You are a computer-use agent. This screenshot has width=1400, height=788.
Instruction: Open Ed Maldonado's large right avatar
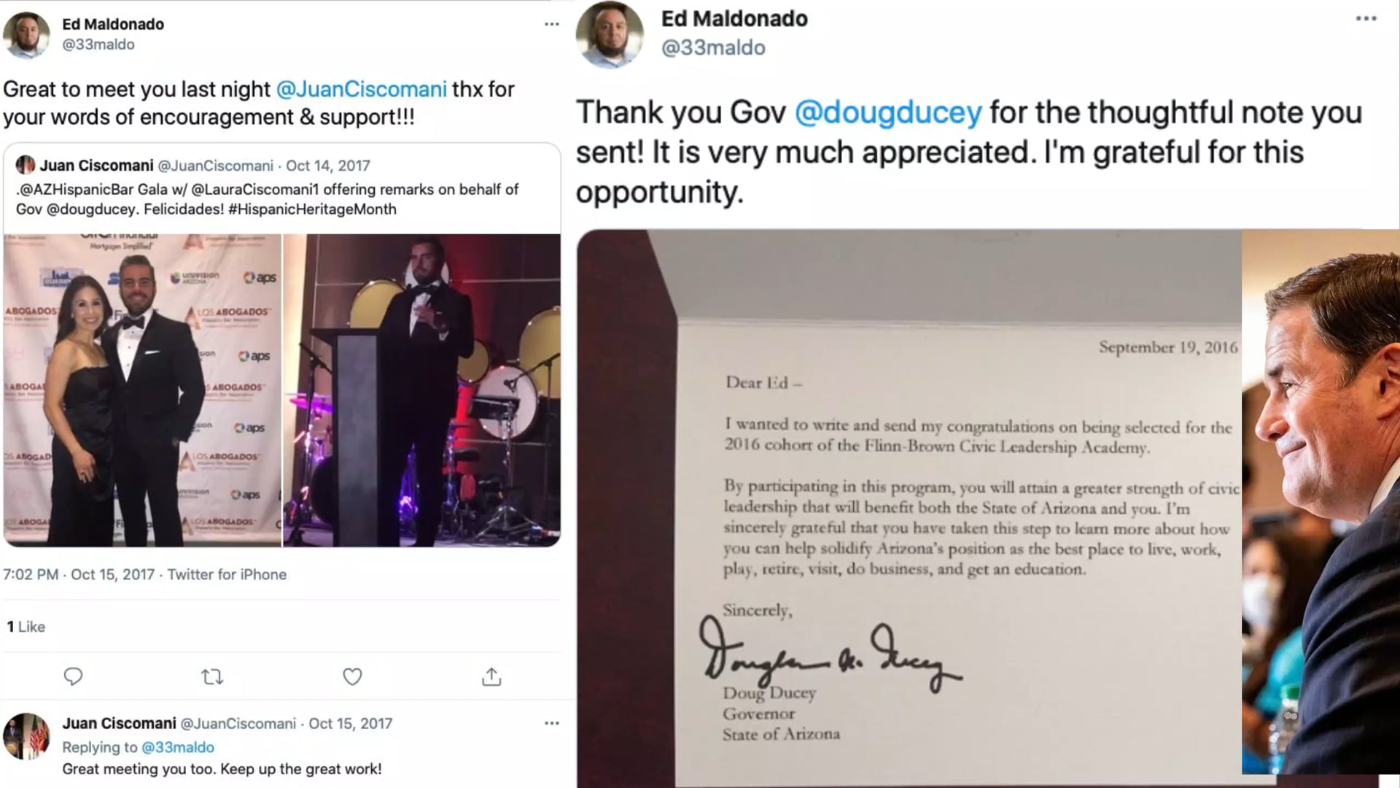point(610,35)
